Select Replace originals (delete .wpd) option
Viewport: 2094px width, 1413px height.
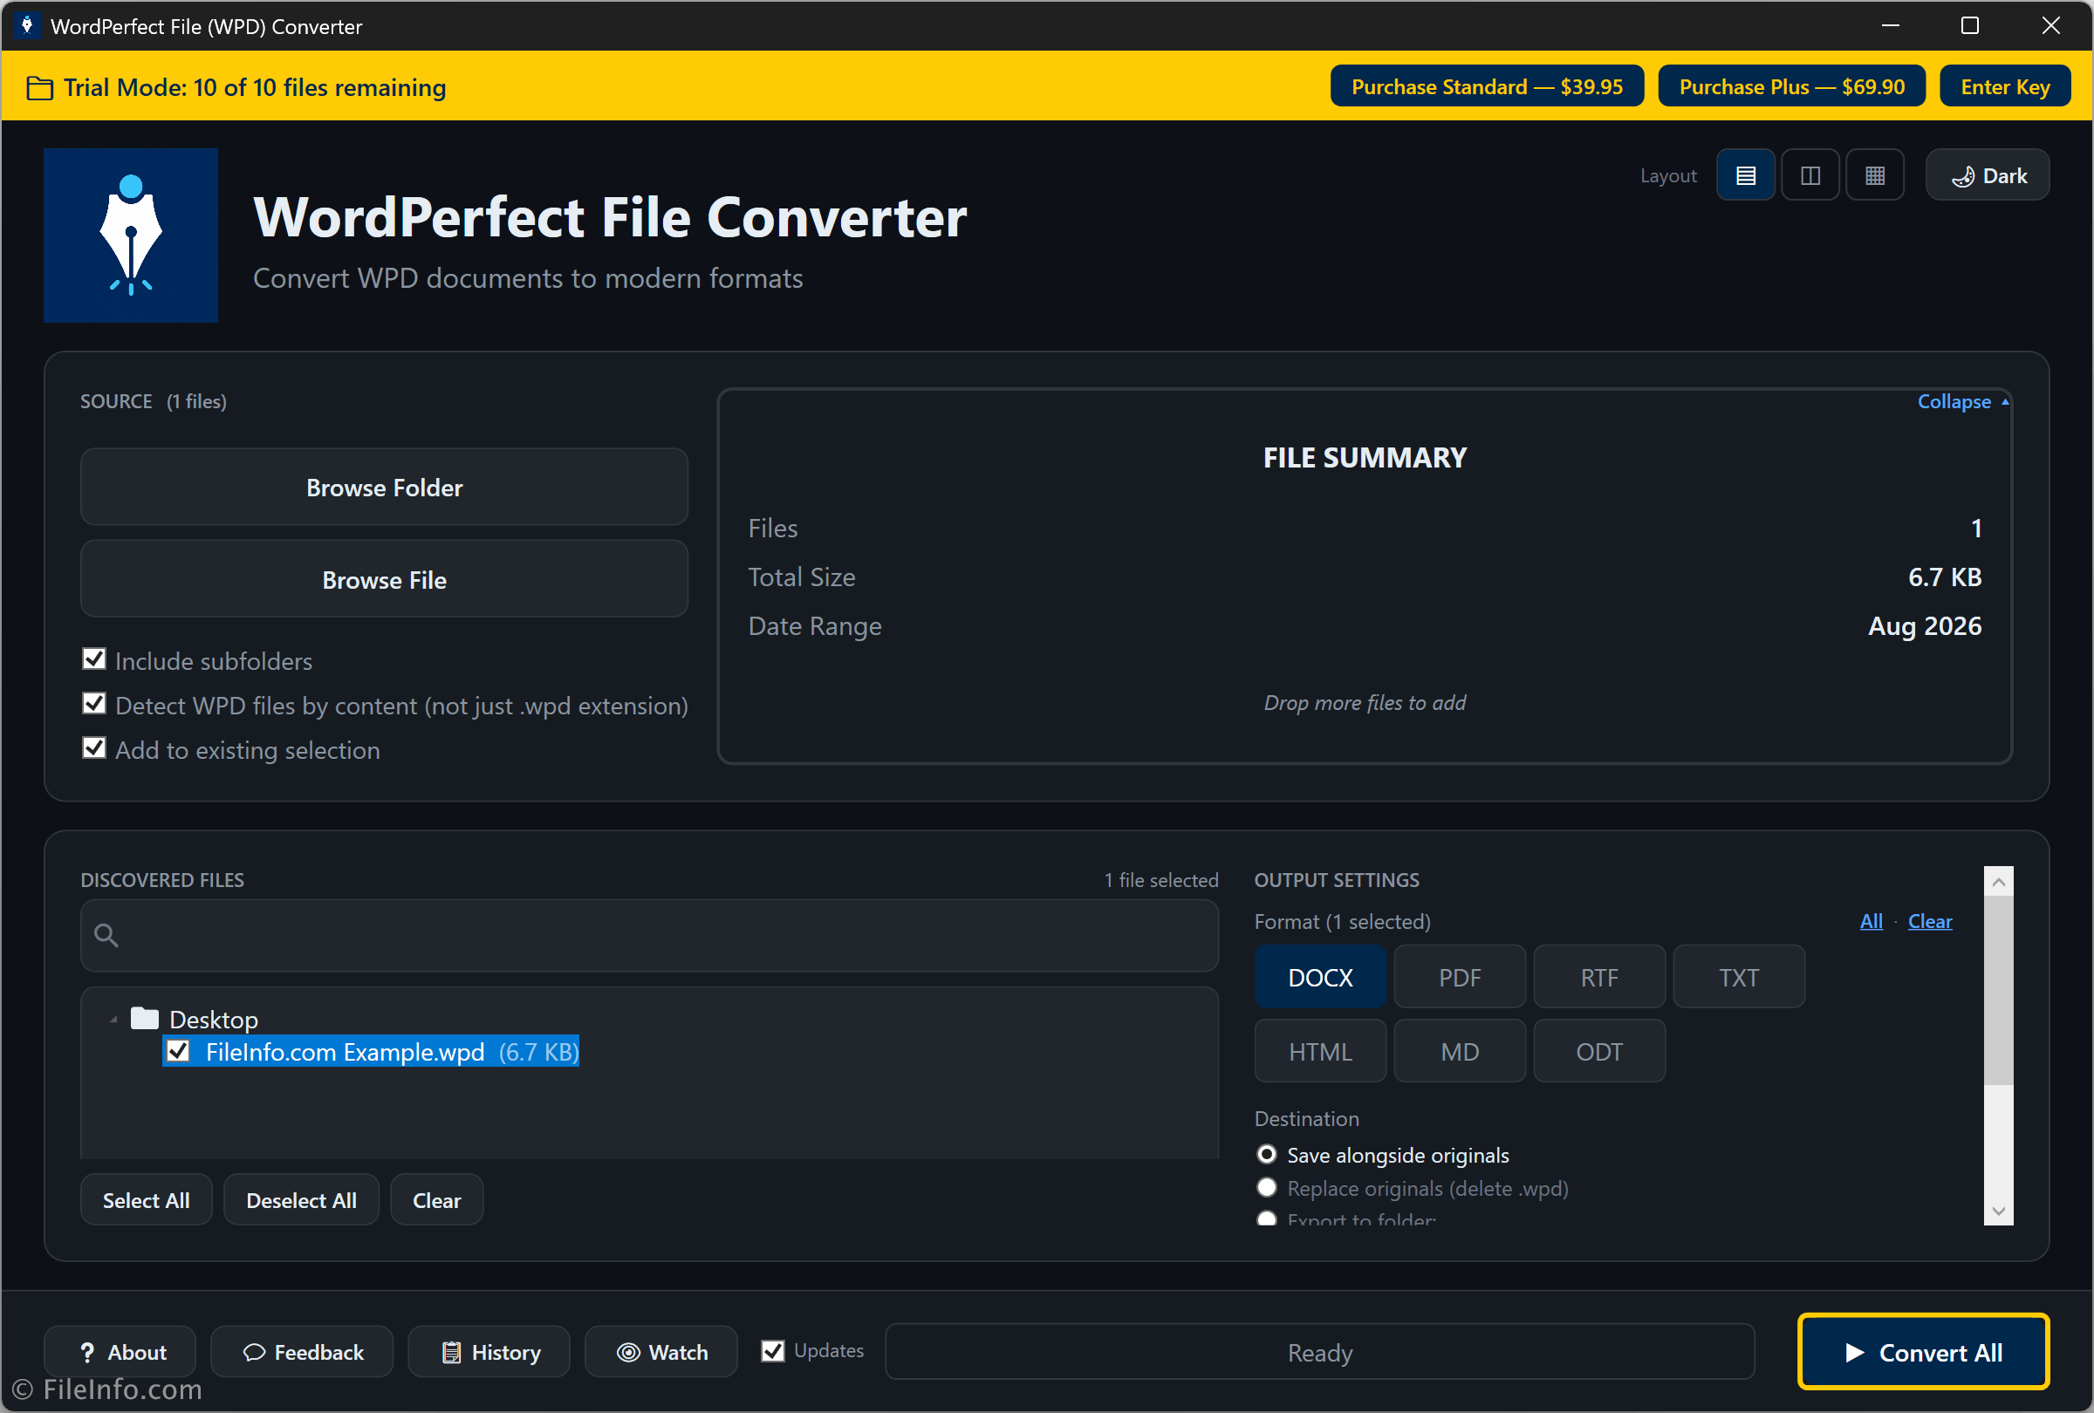(1267, 1188)
